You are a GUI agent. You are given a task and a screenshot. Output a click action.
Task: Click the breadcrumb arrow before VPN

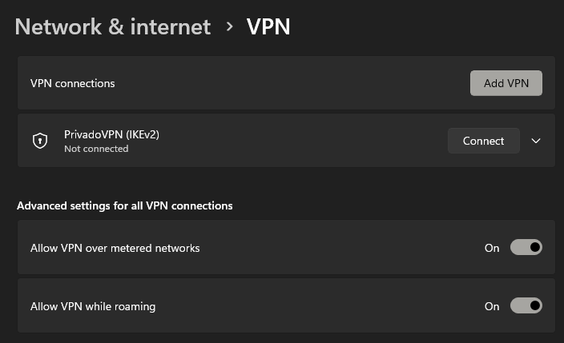229,26
